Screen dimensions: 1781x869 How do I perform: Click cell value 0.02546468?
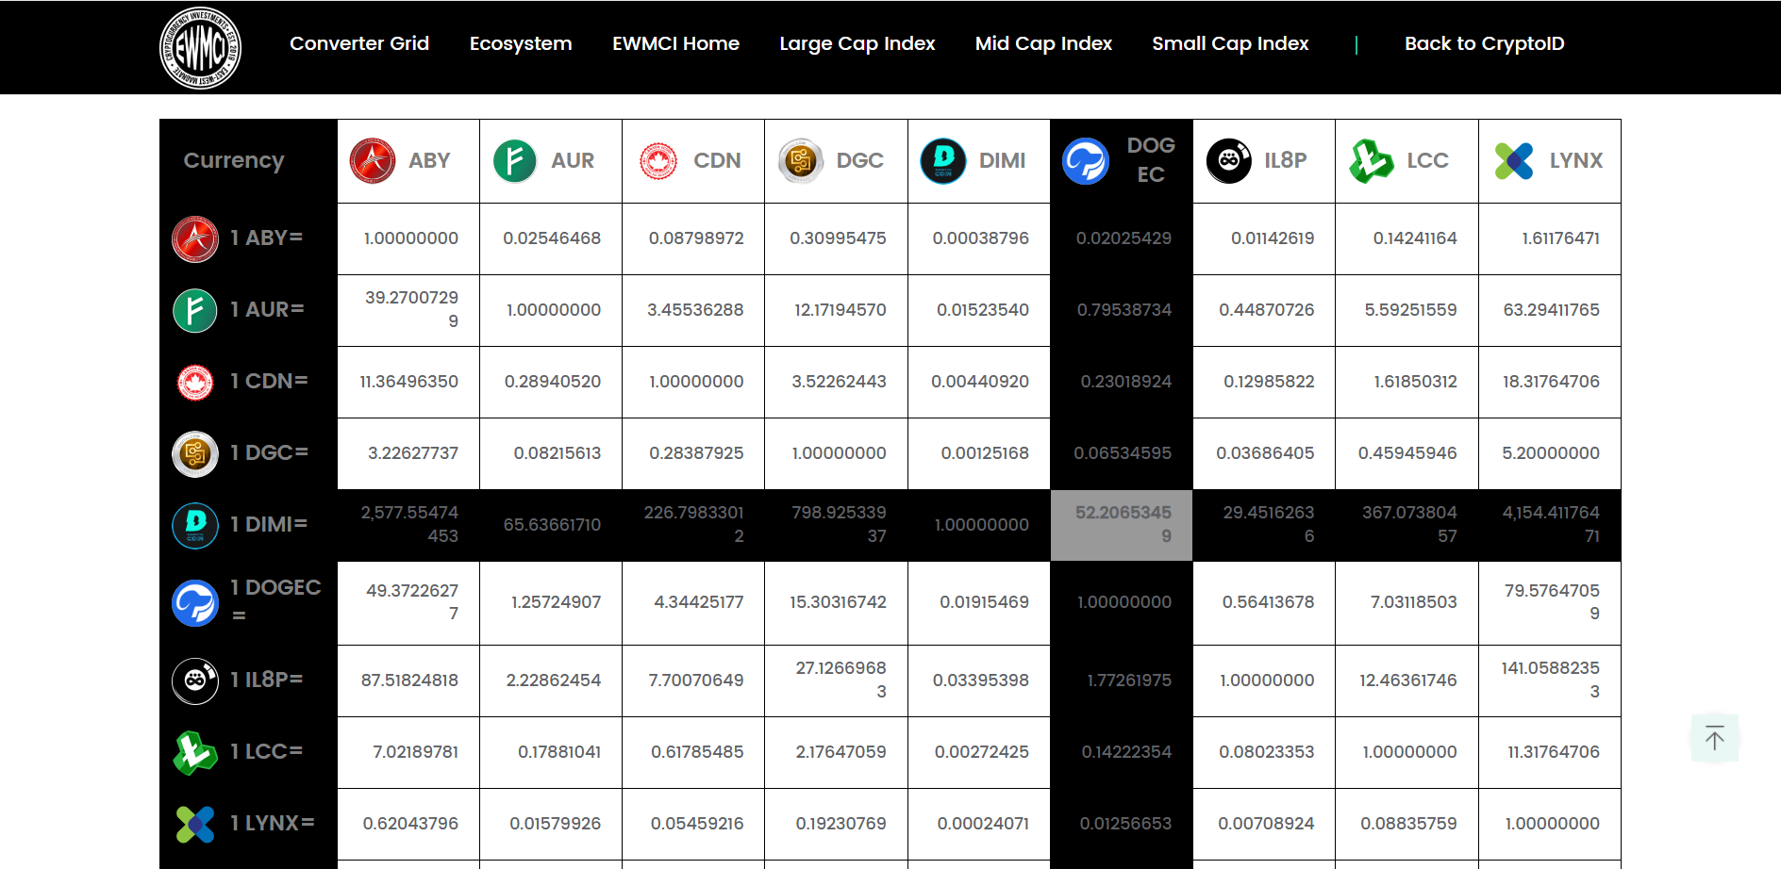pyautogui.click(x=552, y=238)
